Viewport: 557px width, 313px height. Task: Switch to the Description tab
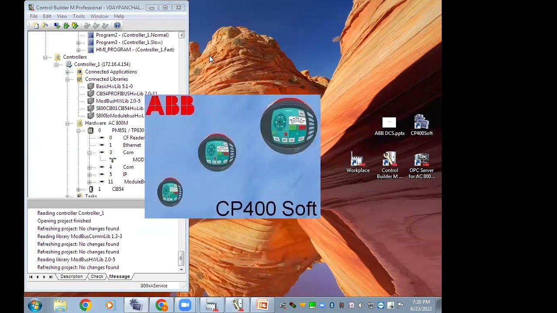(x=71, y=276)
